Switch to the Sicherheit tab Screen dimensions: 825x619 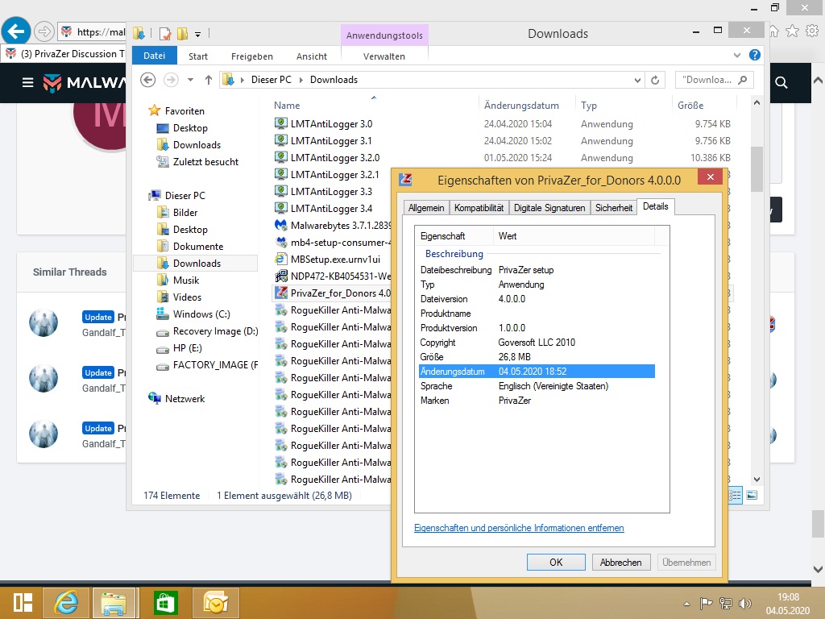tap(613, 208)
